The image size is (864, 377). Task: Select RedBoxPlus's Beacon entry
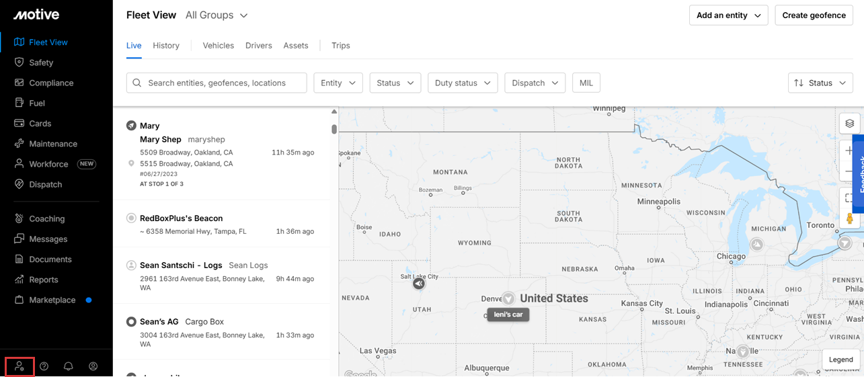(221, 224)
